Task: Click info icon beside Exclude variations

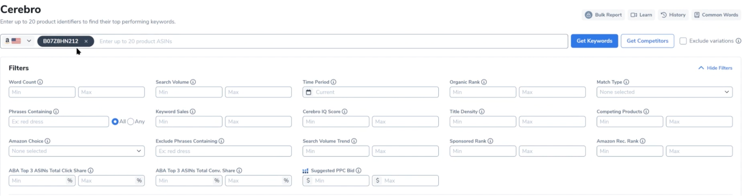Action: pos(738,41)
